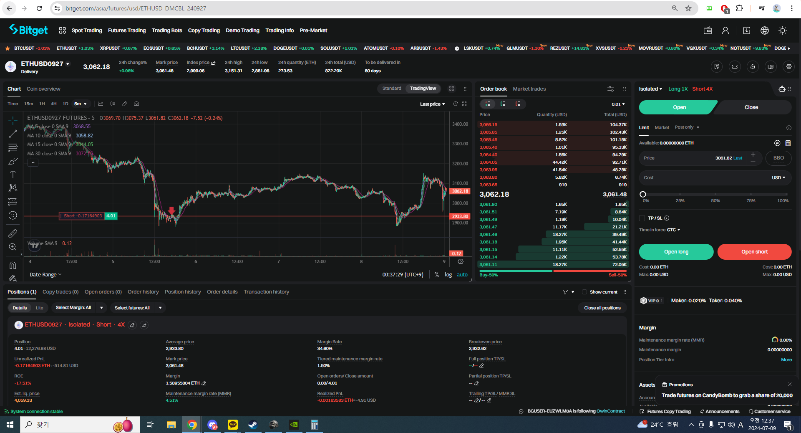This screenshot has height=433, width=801.
Task: Select the ruler measure tool
Action: pos(13,233)
